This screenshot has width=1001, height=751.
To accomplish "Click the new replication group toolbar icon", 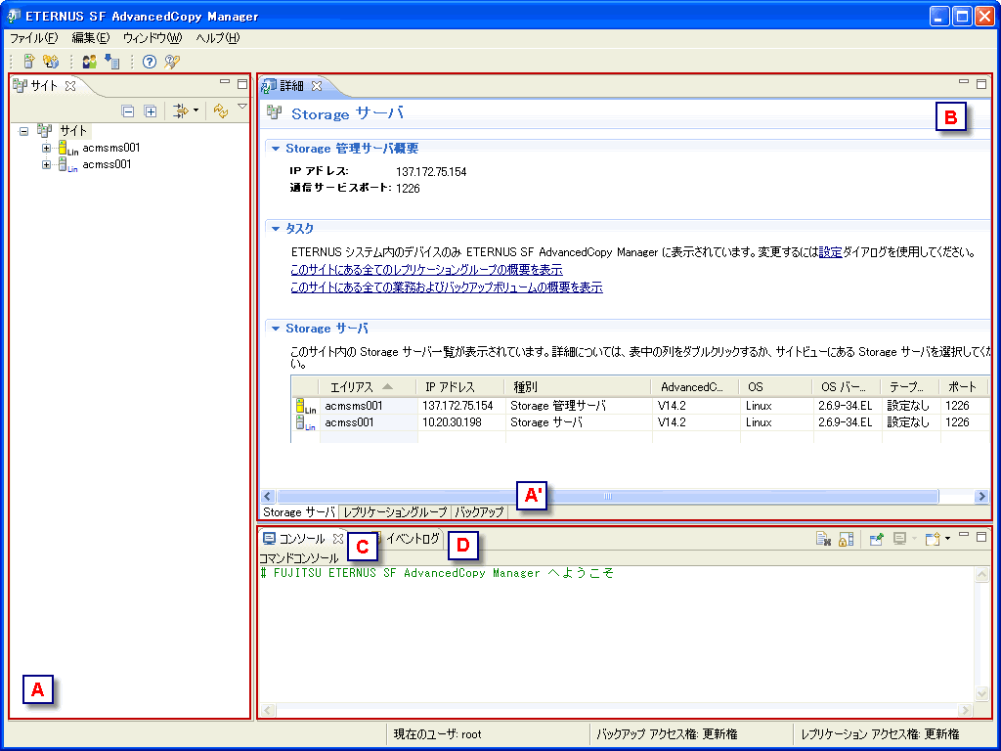I will tap(51, 62).
